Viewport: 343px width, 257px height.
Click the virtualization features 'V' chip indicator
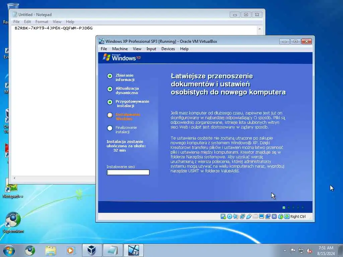pos(274,217)
